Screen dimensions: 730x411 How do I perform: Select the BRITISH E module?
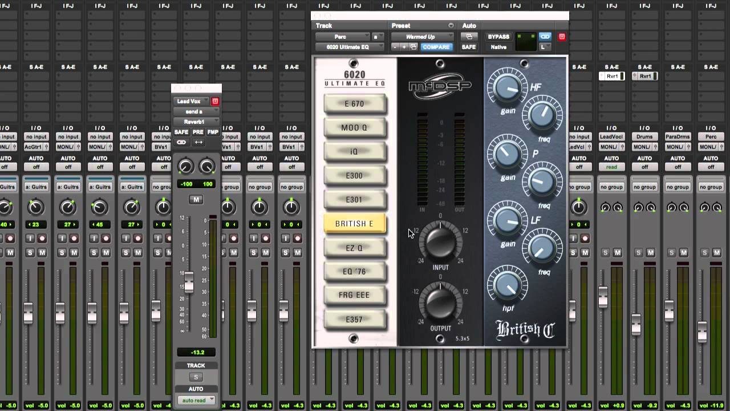[x=354, y=224]
